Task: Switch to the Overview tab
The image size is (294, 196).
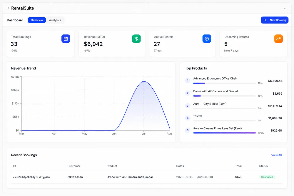Action: point(37,20)
